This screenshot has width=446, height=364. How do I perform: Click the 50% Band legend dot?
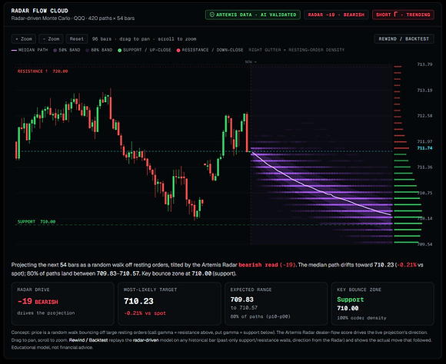tap(55, 50)
